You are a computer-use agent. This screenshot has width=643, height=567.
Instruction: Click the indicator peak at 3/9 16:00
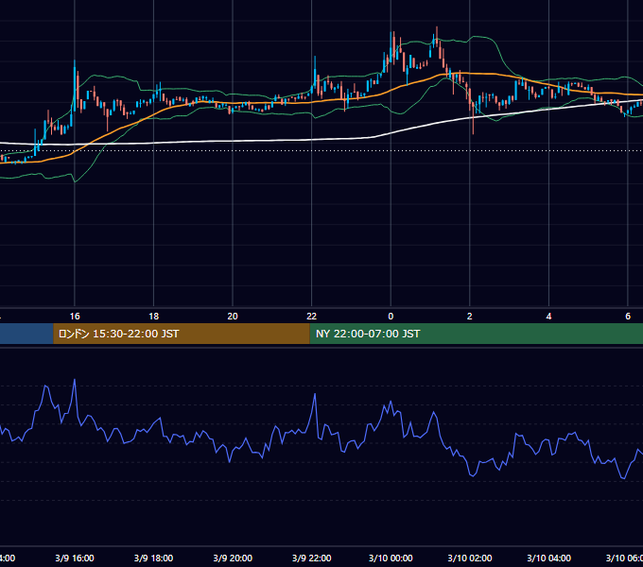(75, 380)
